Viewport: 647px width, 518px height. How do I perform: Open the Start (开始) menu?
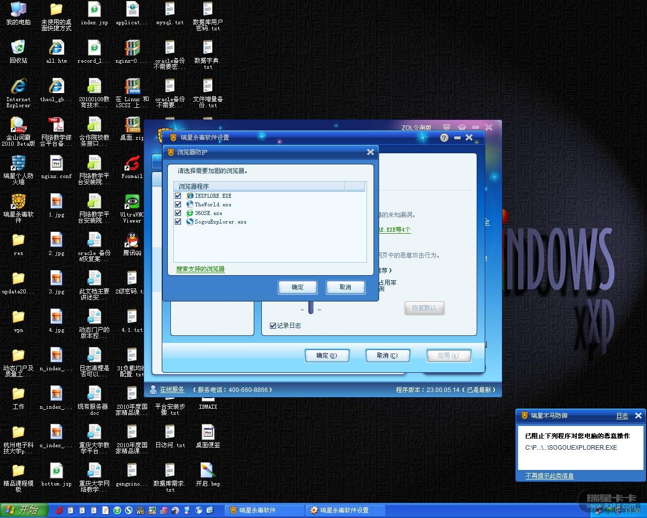pos(24,510)
